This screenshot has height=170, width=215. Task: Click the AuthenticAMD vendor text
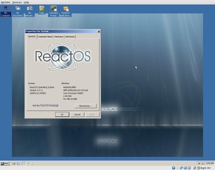click(70, 87)
